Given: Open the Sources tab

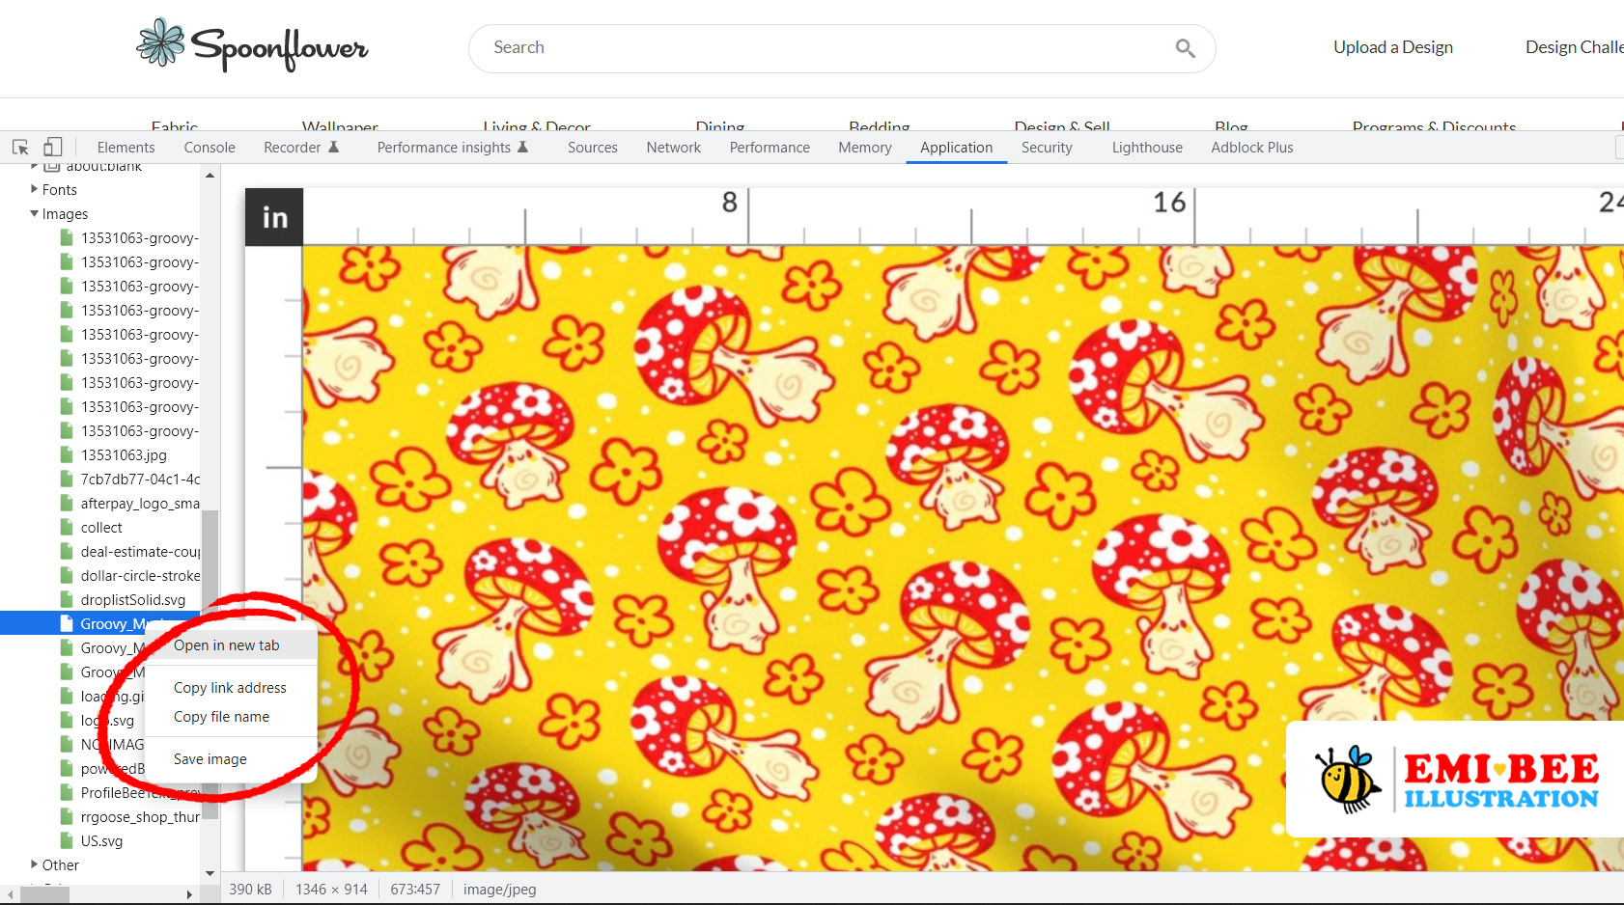Looking at the screenshot, I should [x=593, y=148].
